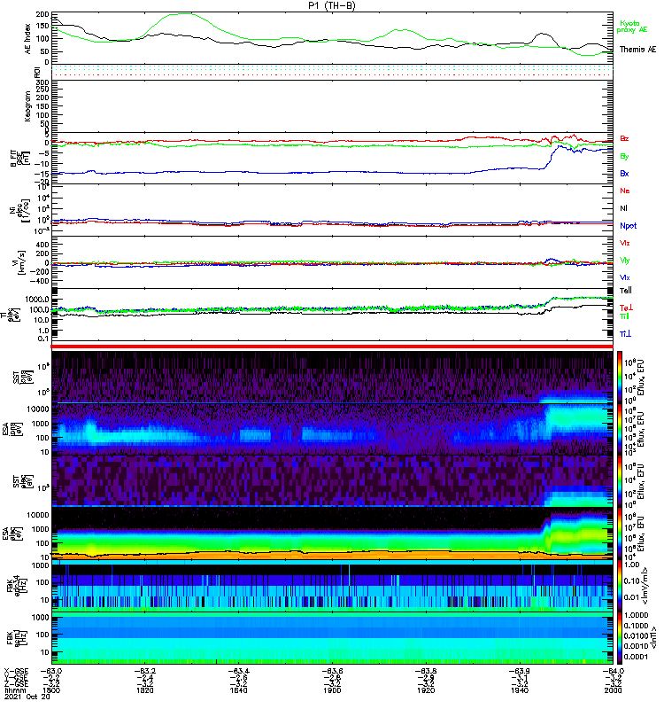The height and width of the screenshot is (709, 664).
Task: Click the plot title P1 (TH-B)
Action: [331, 5]
